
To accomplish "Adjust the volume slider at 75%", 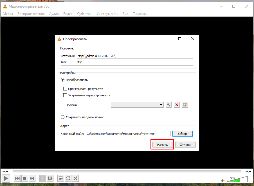I will pos(237,179).
